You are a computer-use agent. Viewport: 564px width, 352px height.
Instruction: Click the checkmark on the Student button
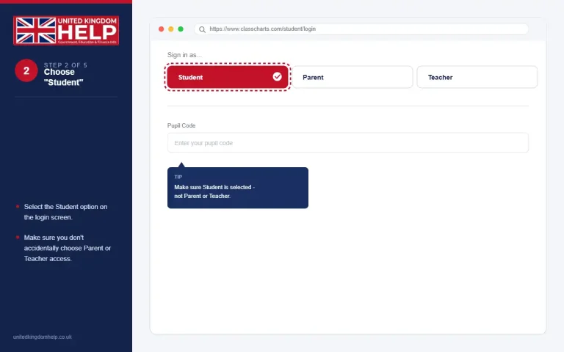click(x=277, y=76)
